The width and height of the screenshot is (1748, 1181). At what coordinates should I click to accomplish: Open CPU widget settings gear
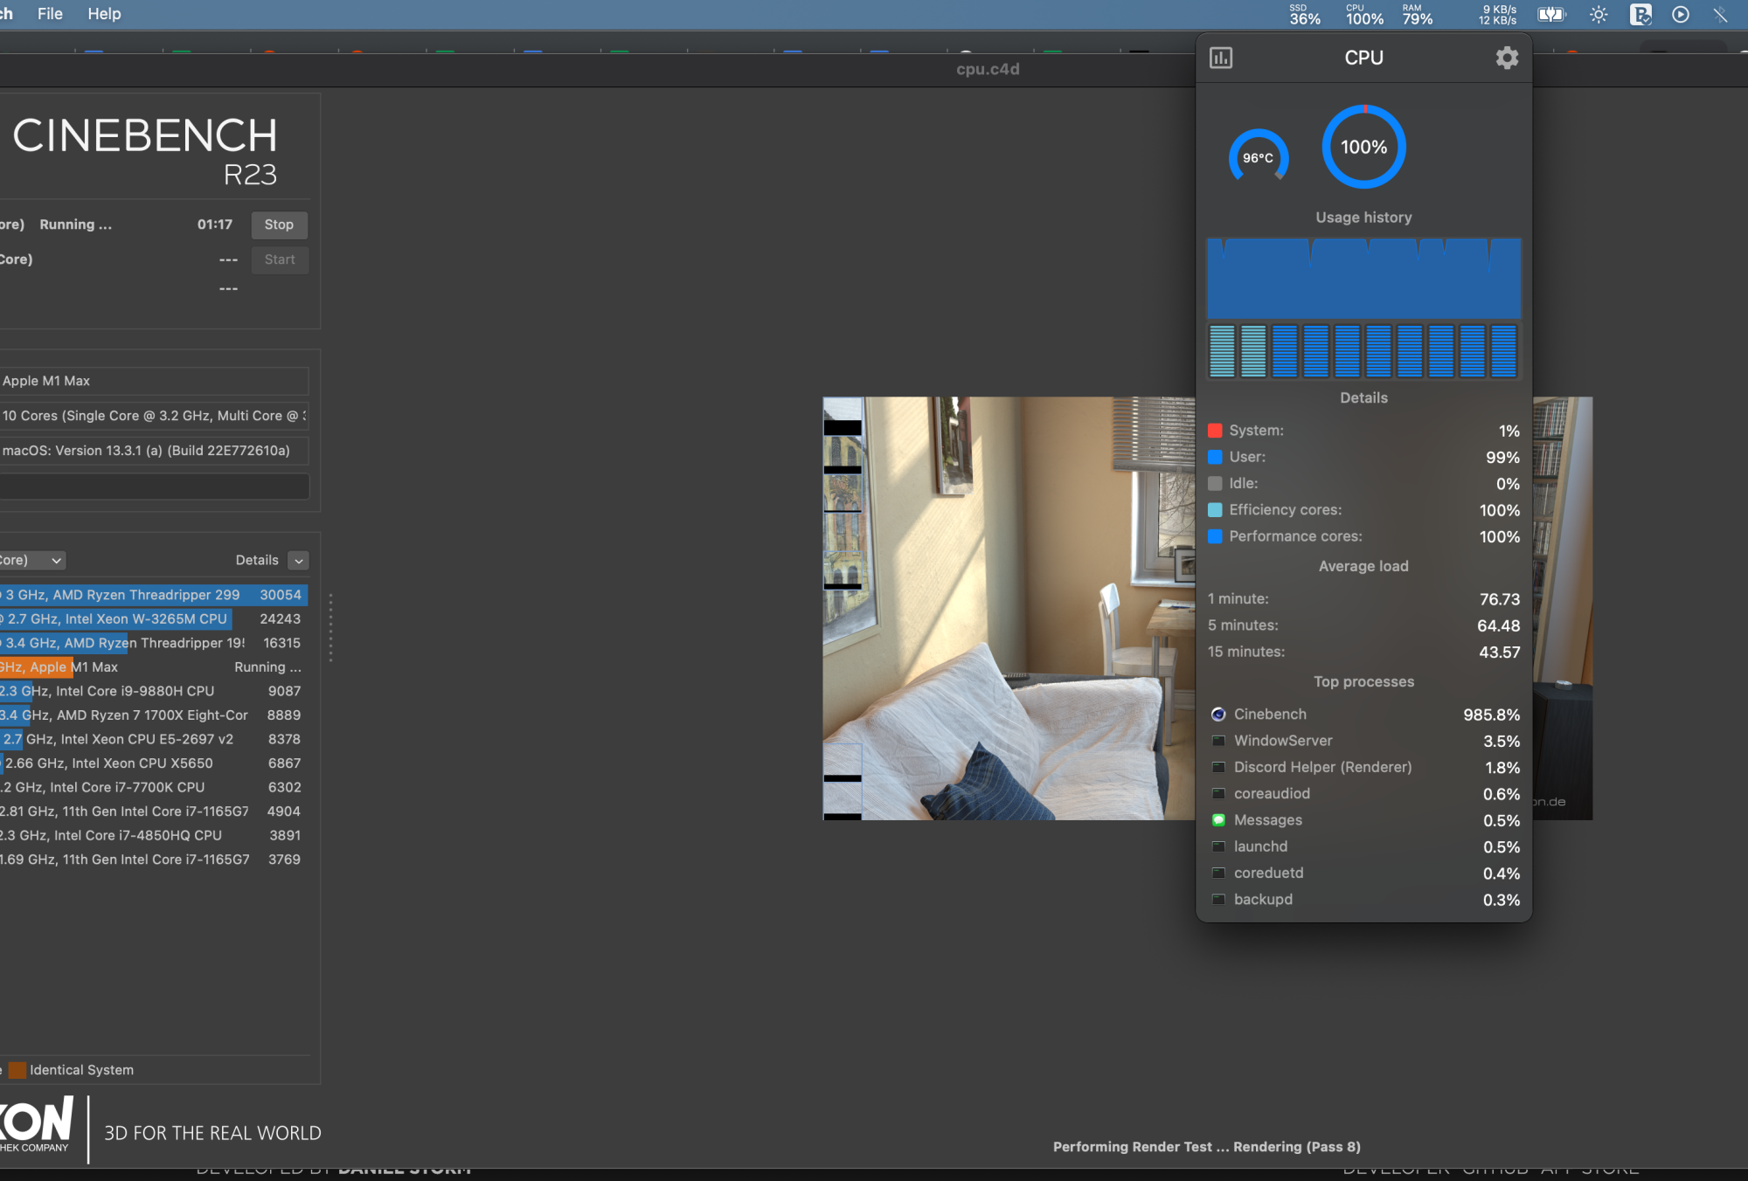pyautogui.click(x=1507, y=58)
